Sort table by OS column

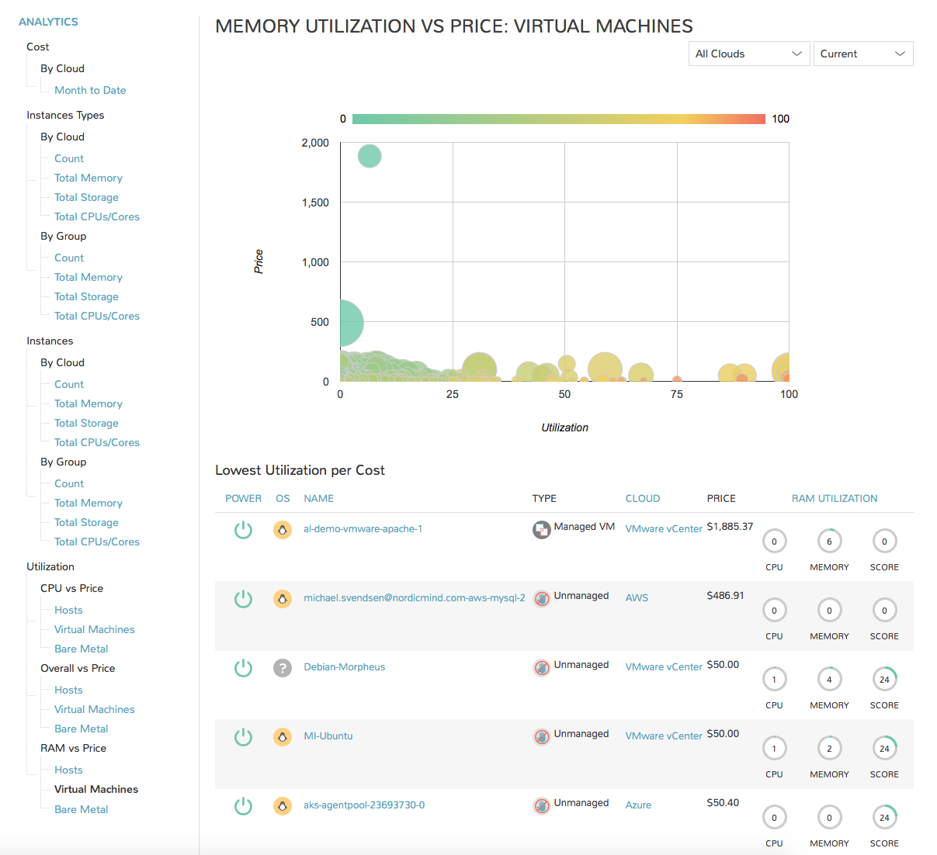tap(283, 499)
